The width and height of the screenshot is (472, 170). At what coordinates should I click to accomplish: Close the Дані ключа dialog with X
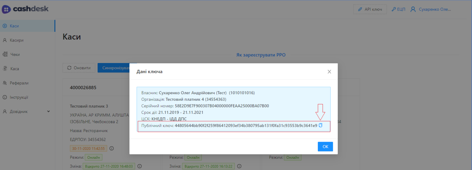coord(329,72)
